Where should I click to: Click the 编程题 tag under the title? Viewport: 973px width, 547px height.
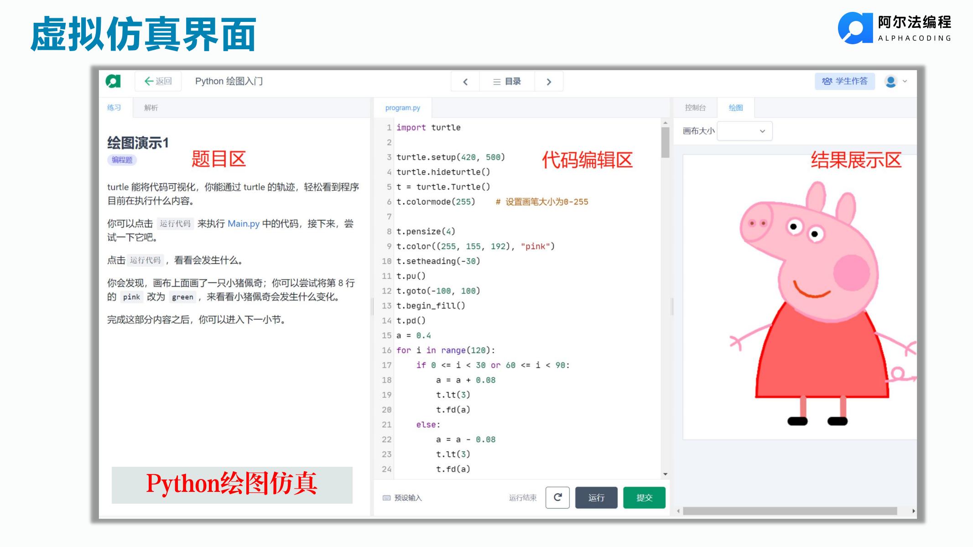pyautogui.click(x=122, y=160)
